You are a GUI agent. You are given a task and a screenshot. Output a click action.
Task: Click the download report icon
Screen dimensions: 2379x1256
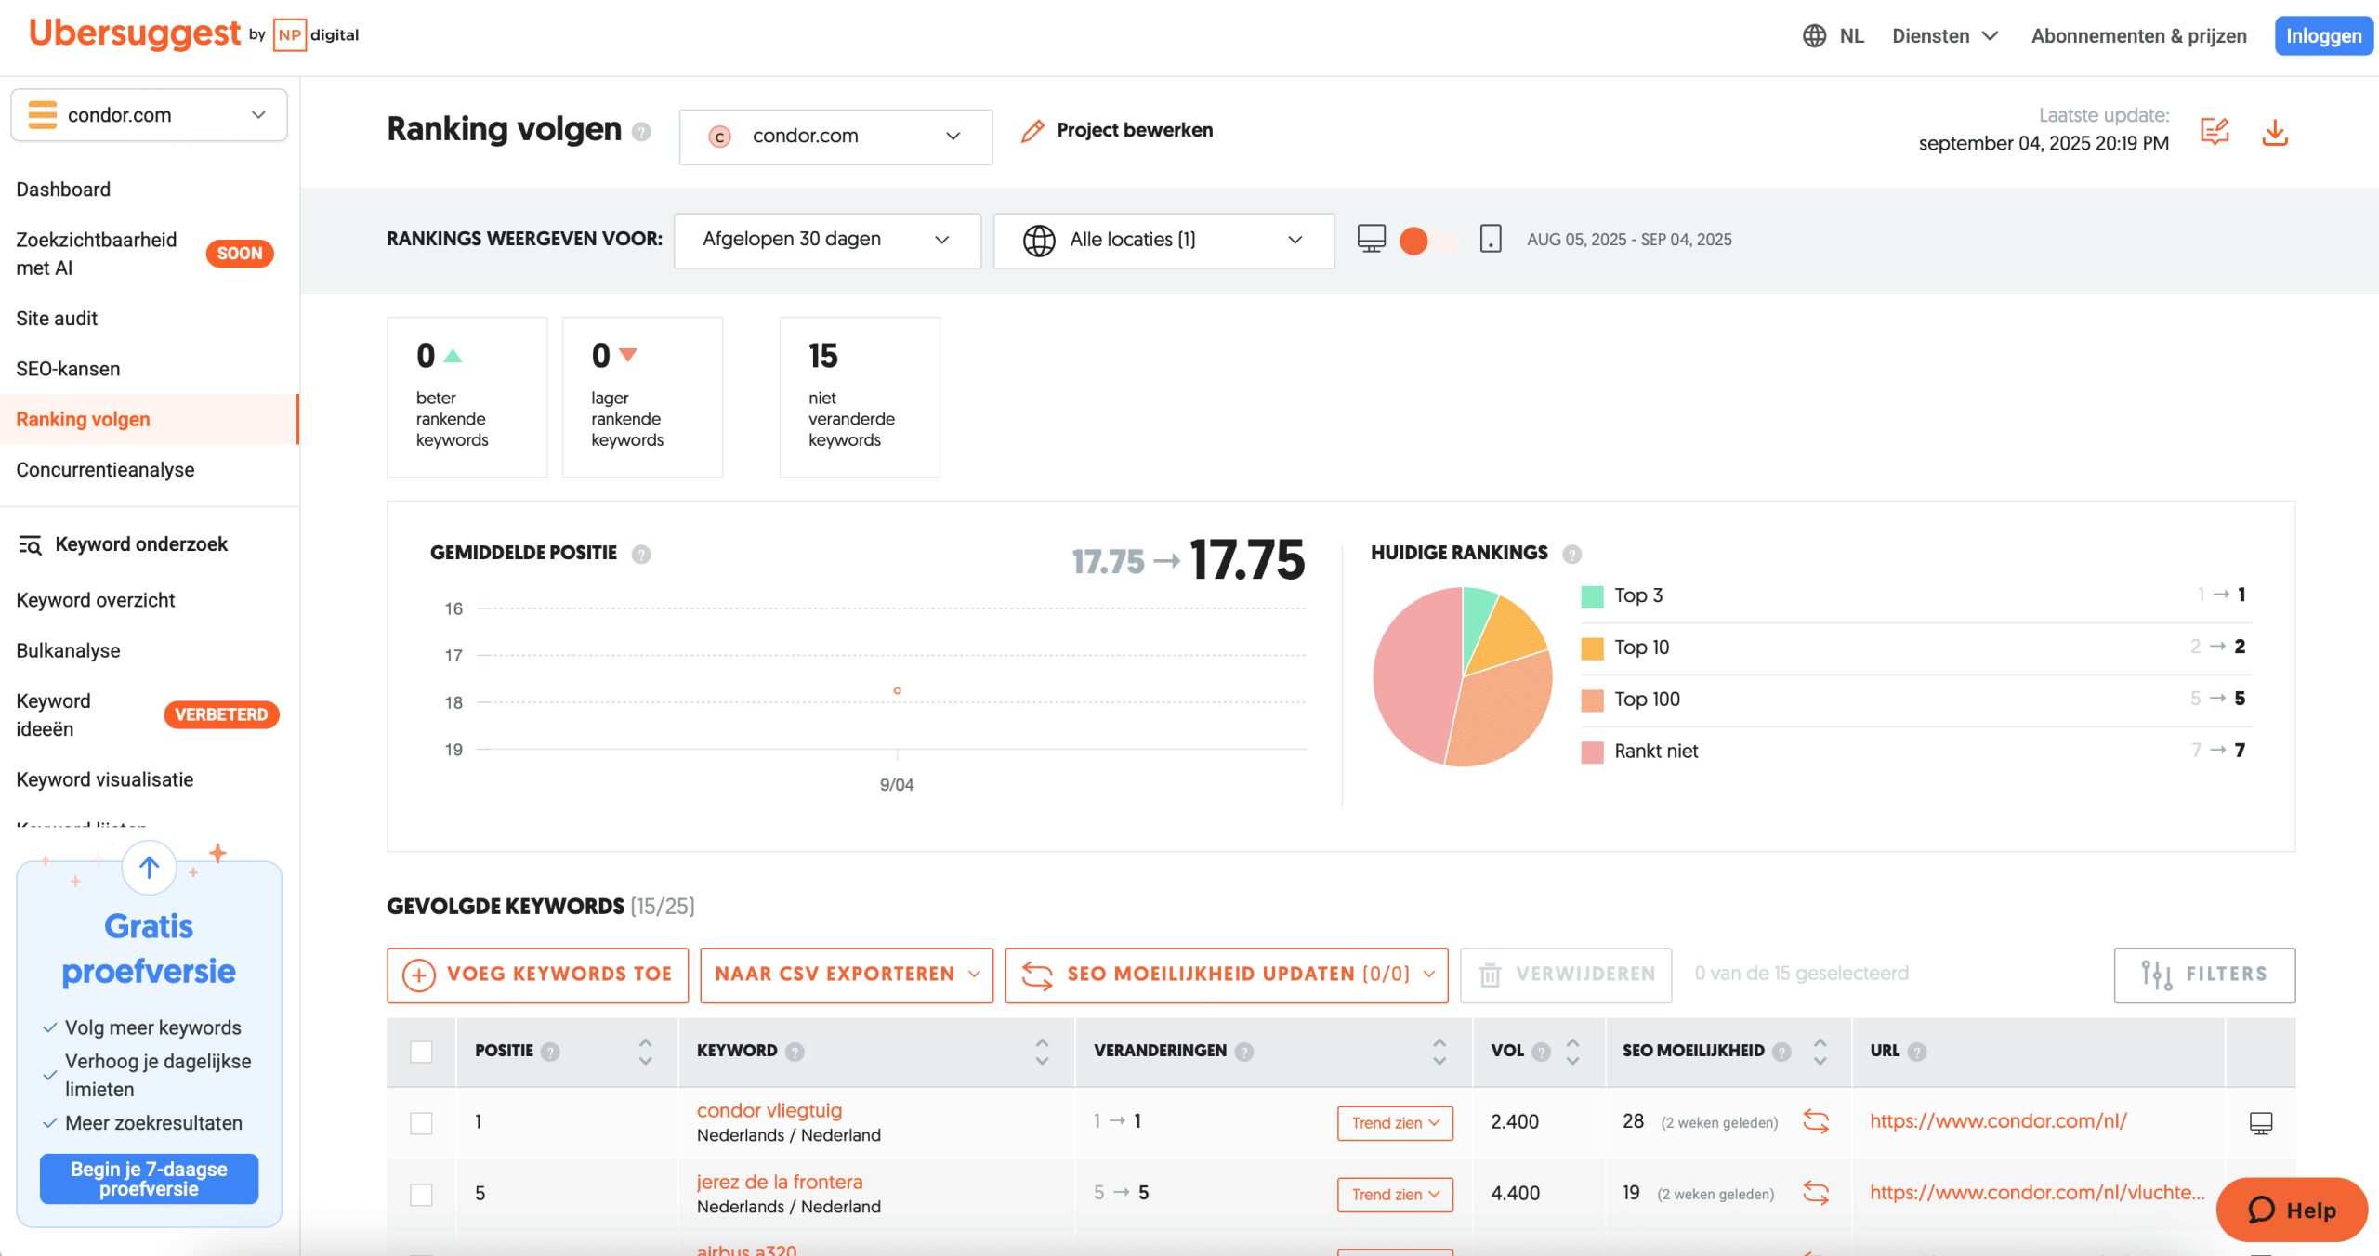2274,133
